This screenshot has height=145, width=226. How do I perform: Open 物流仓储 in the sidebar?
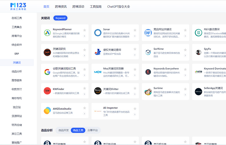coord(17,125)
